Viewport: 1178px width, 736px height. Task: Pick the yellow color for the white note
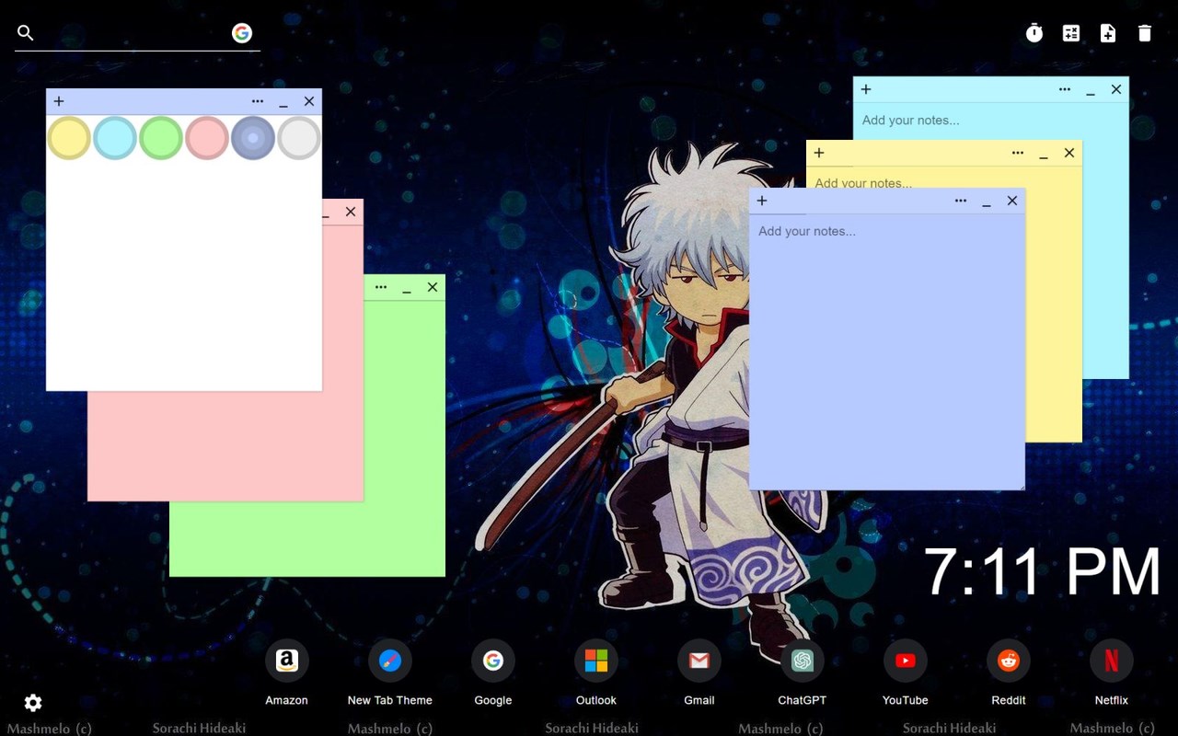69,138
